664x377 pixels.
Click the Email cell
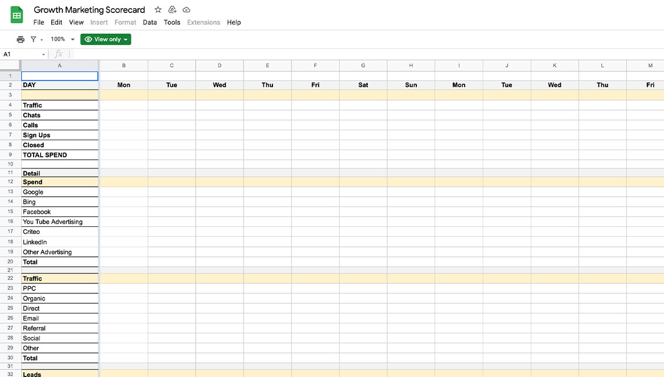point(60,318)
